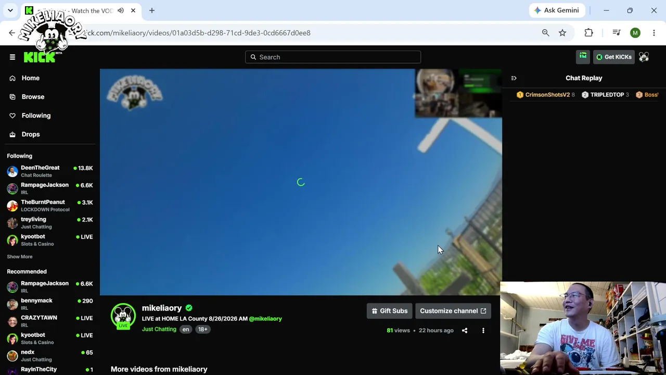Click the video player area
The height and width of the screenshot is (375, 666).
(x=301, y=182)
